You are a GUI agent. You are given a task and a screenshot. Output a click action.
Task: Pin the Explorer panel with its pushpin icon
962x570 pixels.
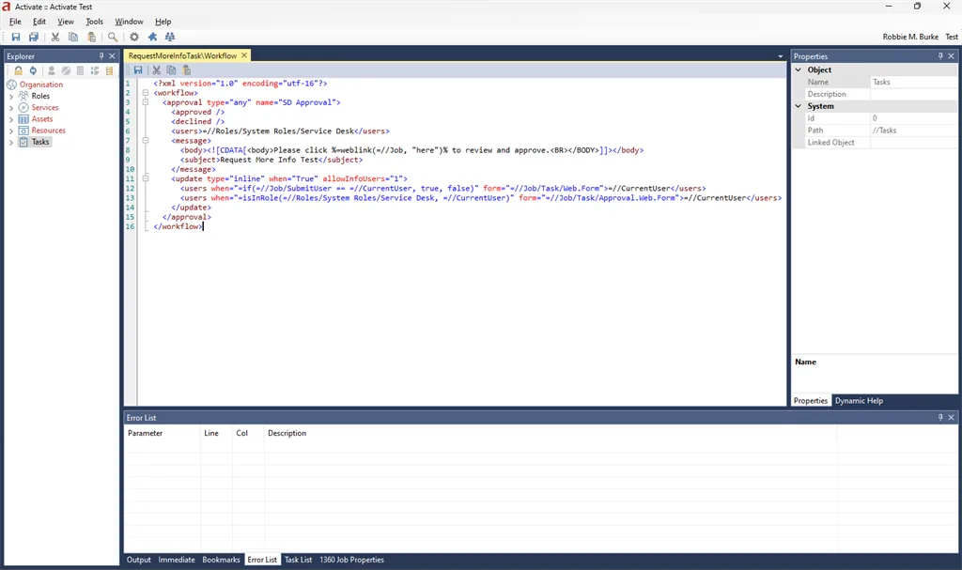point(101,55)
